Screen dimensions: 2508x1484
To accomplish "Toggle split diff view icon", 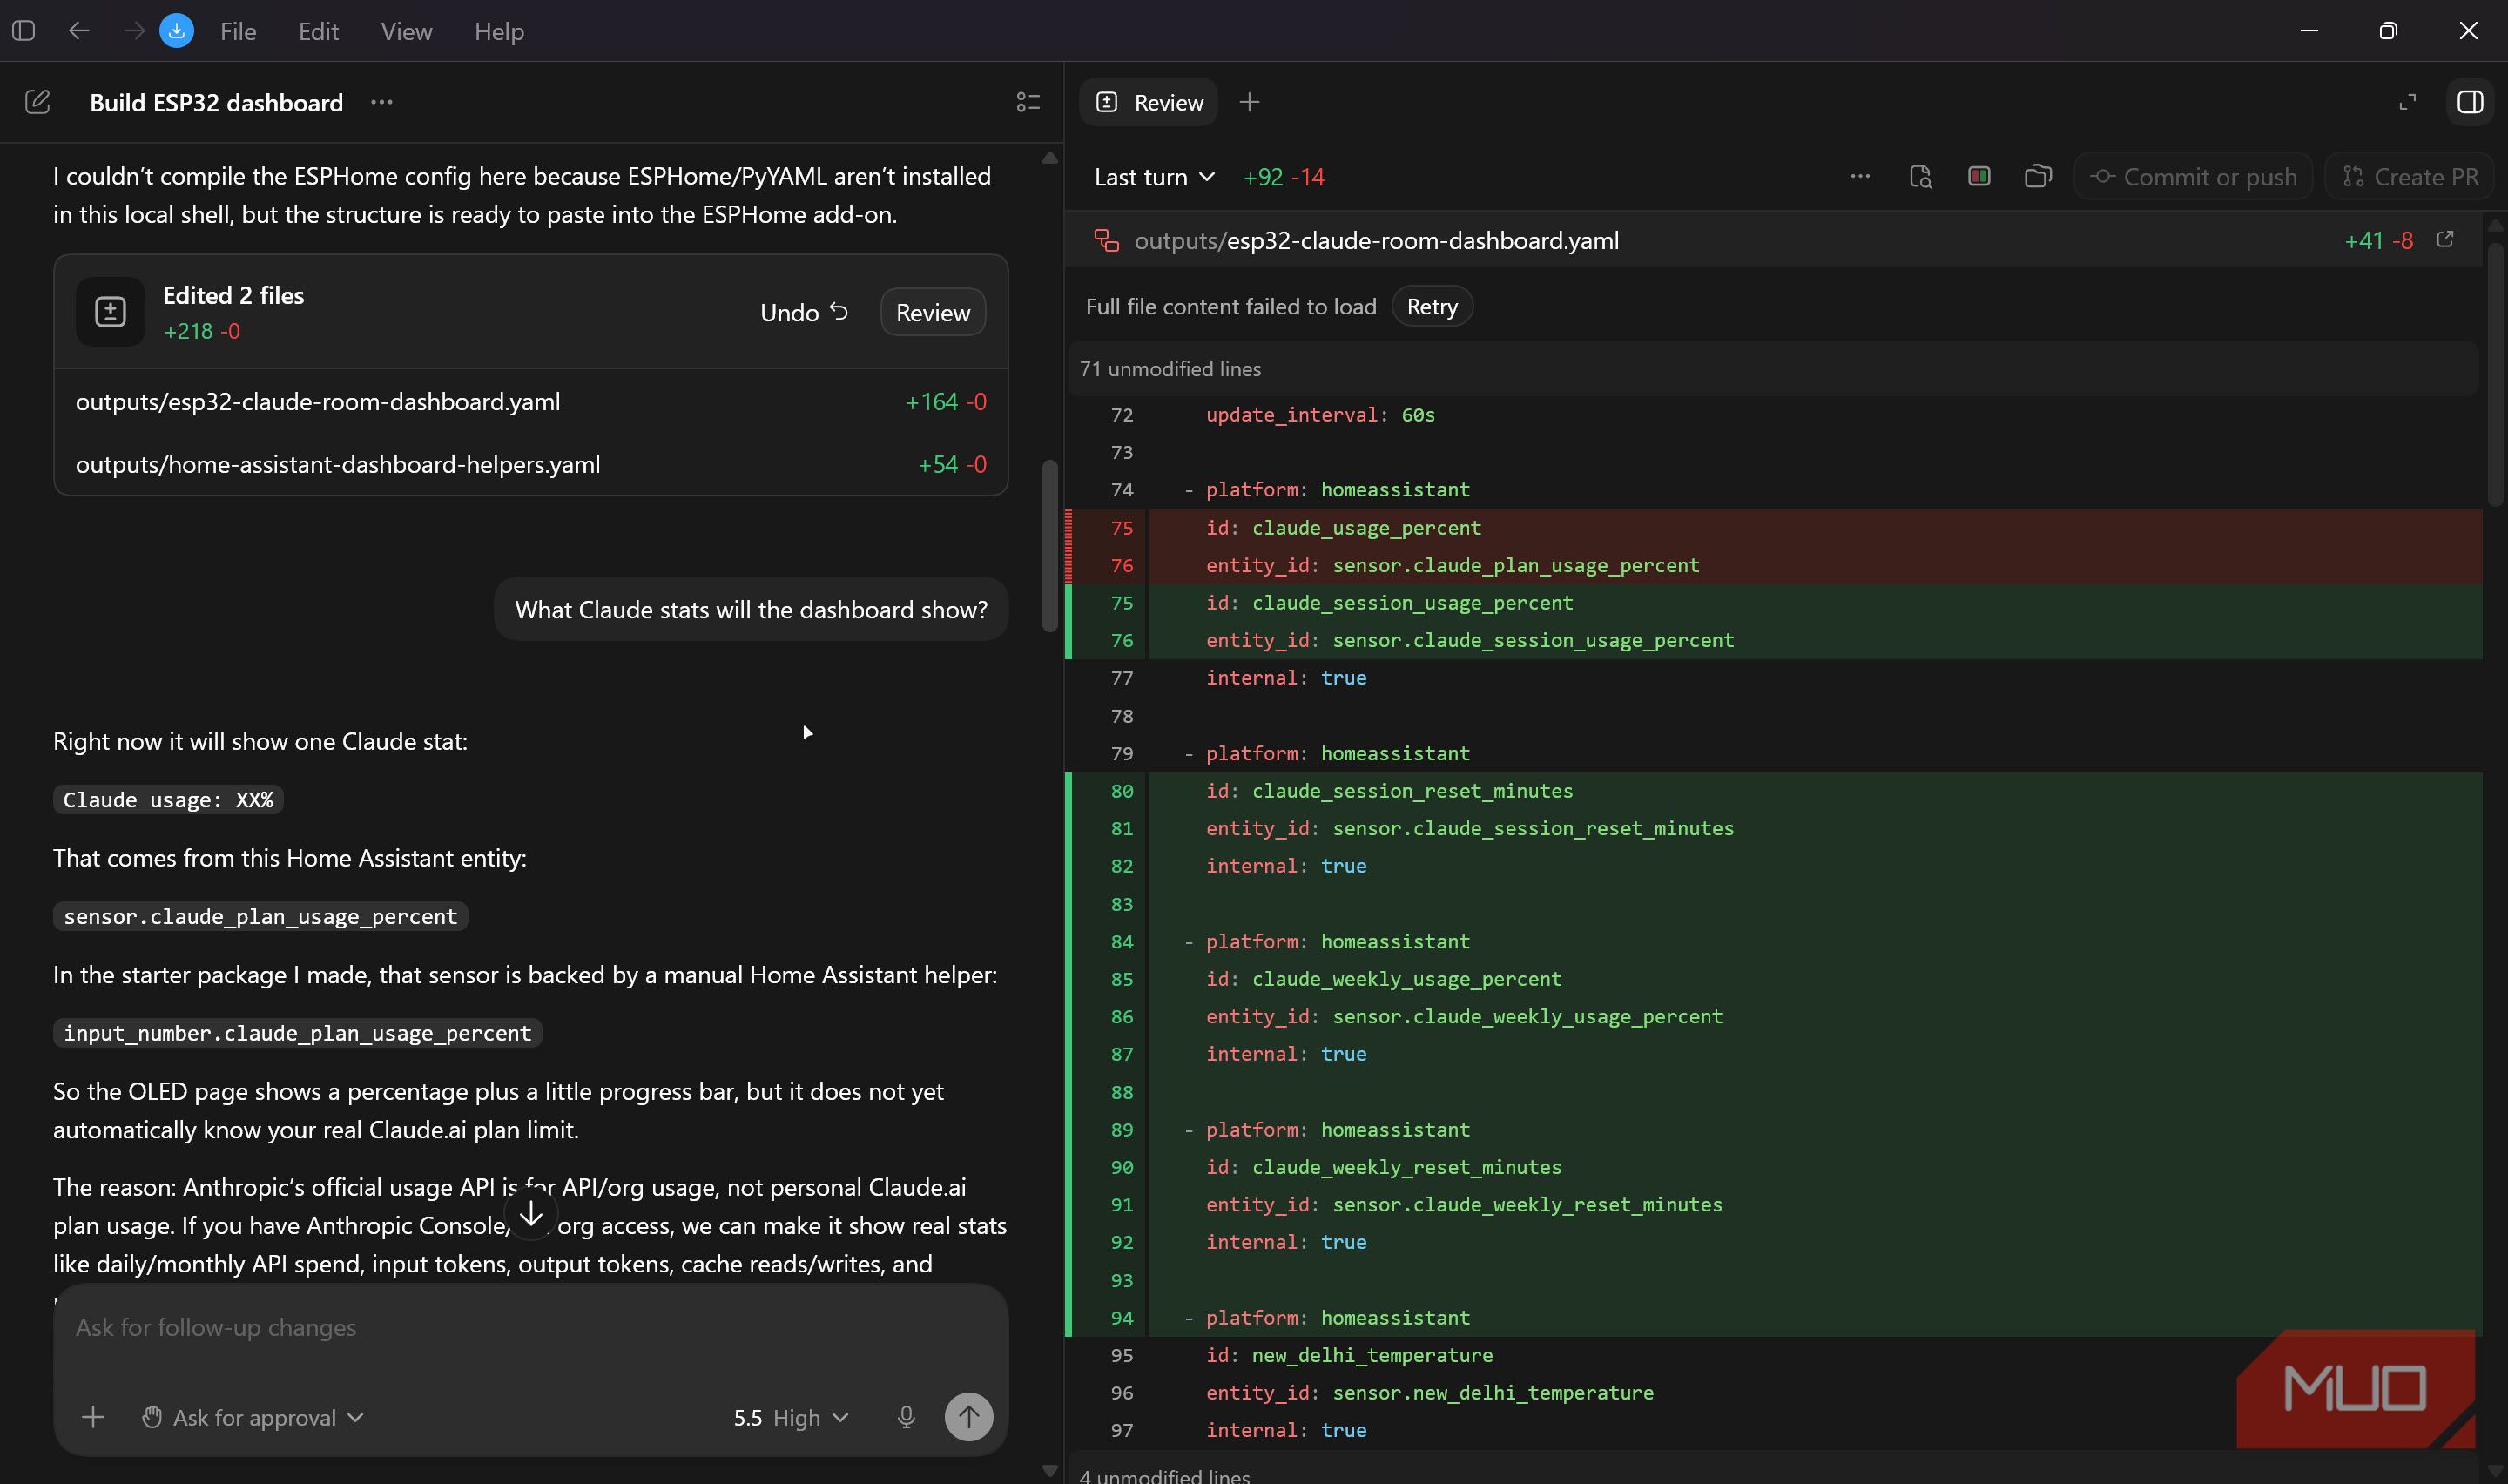I will [x=1979, y=176].
